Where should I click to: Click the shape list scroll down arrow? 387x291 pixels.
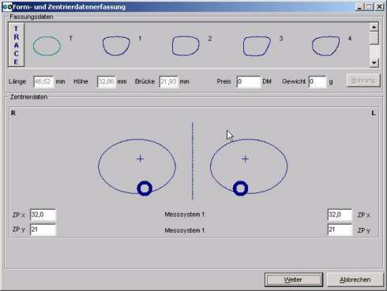tap(374, 62)
